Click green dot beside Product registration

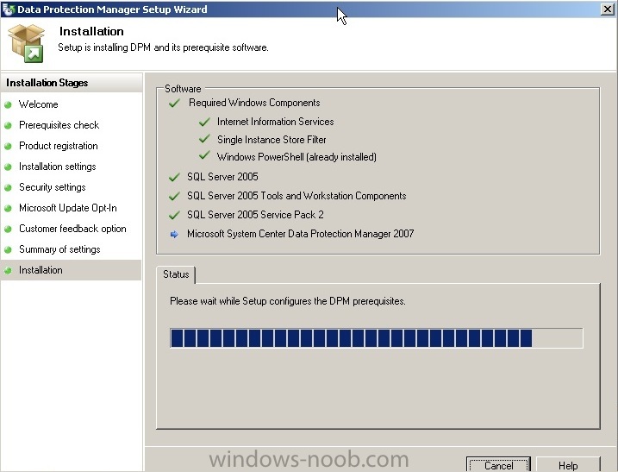coord(8,147)
